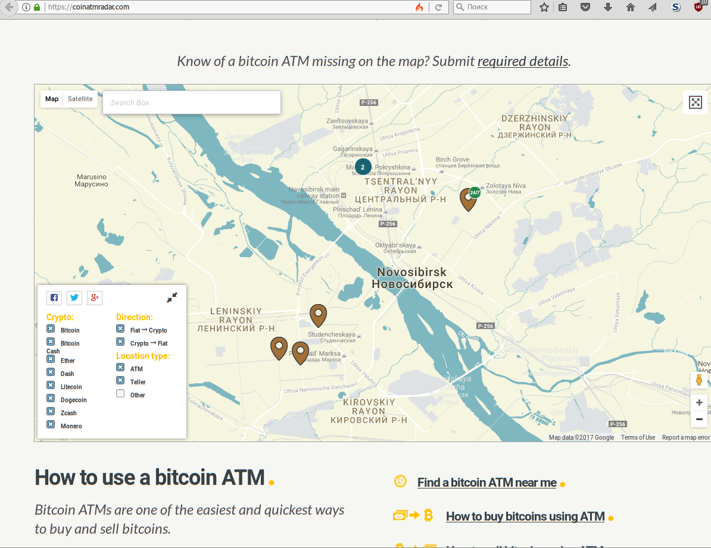Open the required details link
Screen dimensions: 711x548
pyautogui.click(x=523, y=61)
